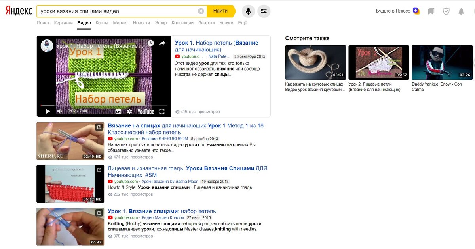
Task: Click the Найти search button
Action: coord(220,11)
